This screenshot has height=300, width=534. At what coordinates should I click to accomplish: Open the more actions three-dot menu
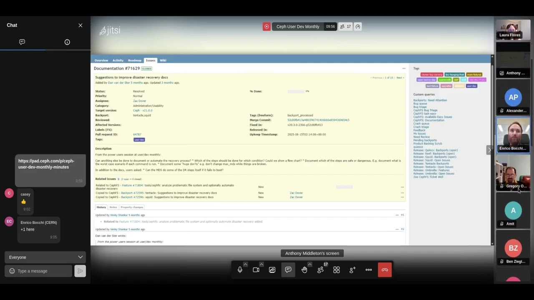(x=368, y=270)
